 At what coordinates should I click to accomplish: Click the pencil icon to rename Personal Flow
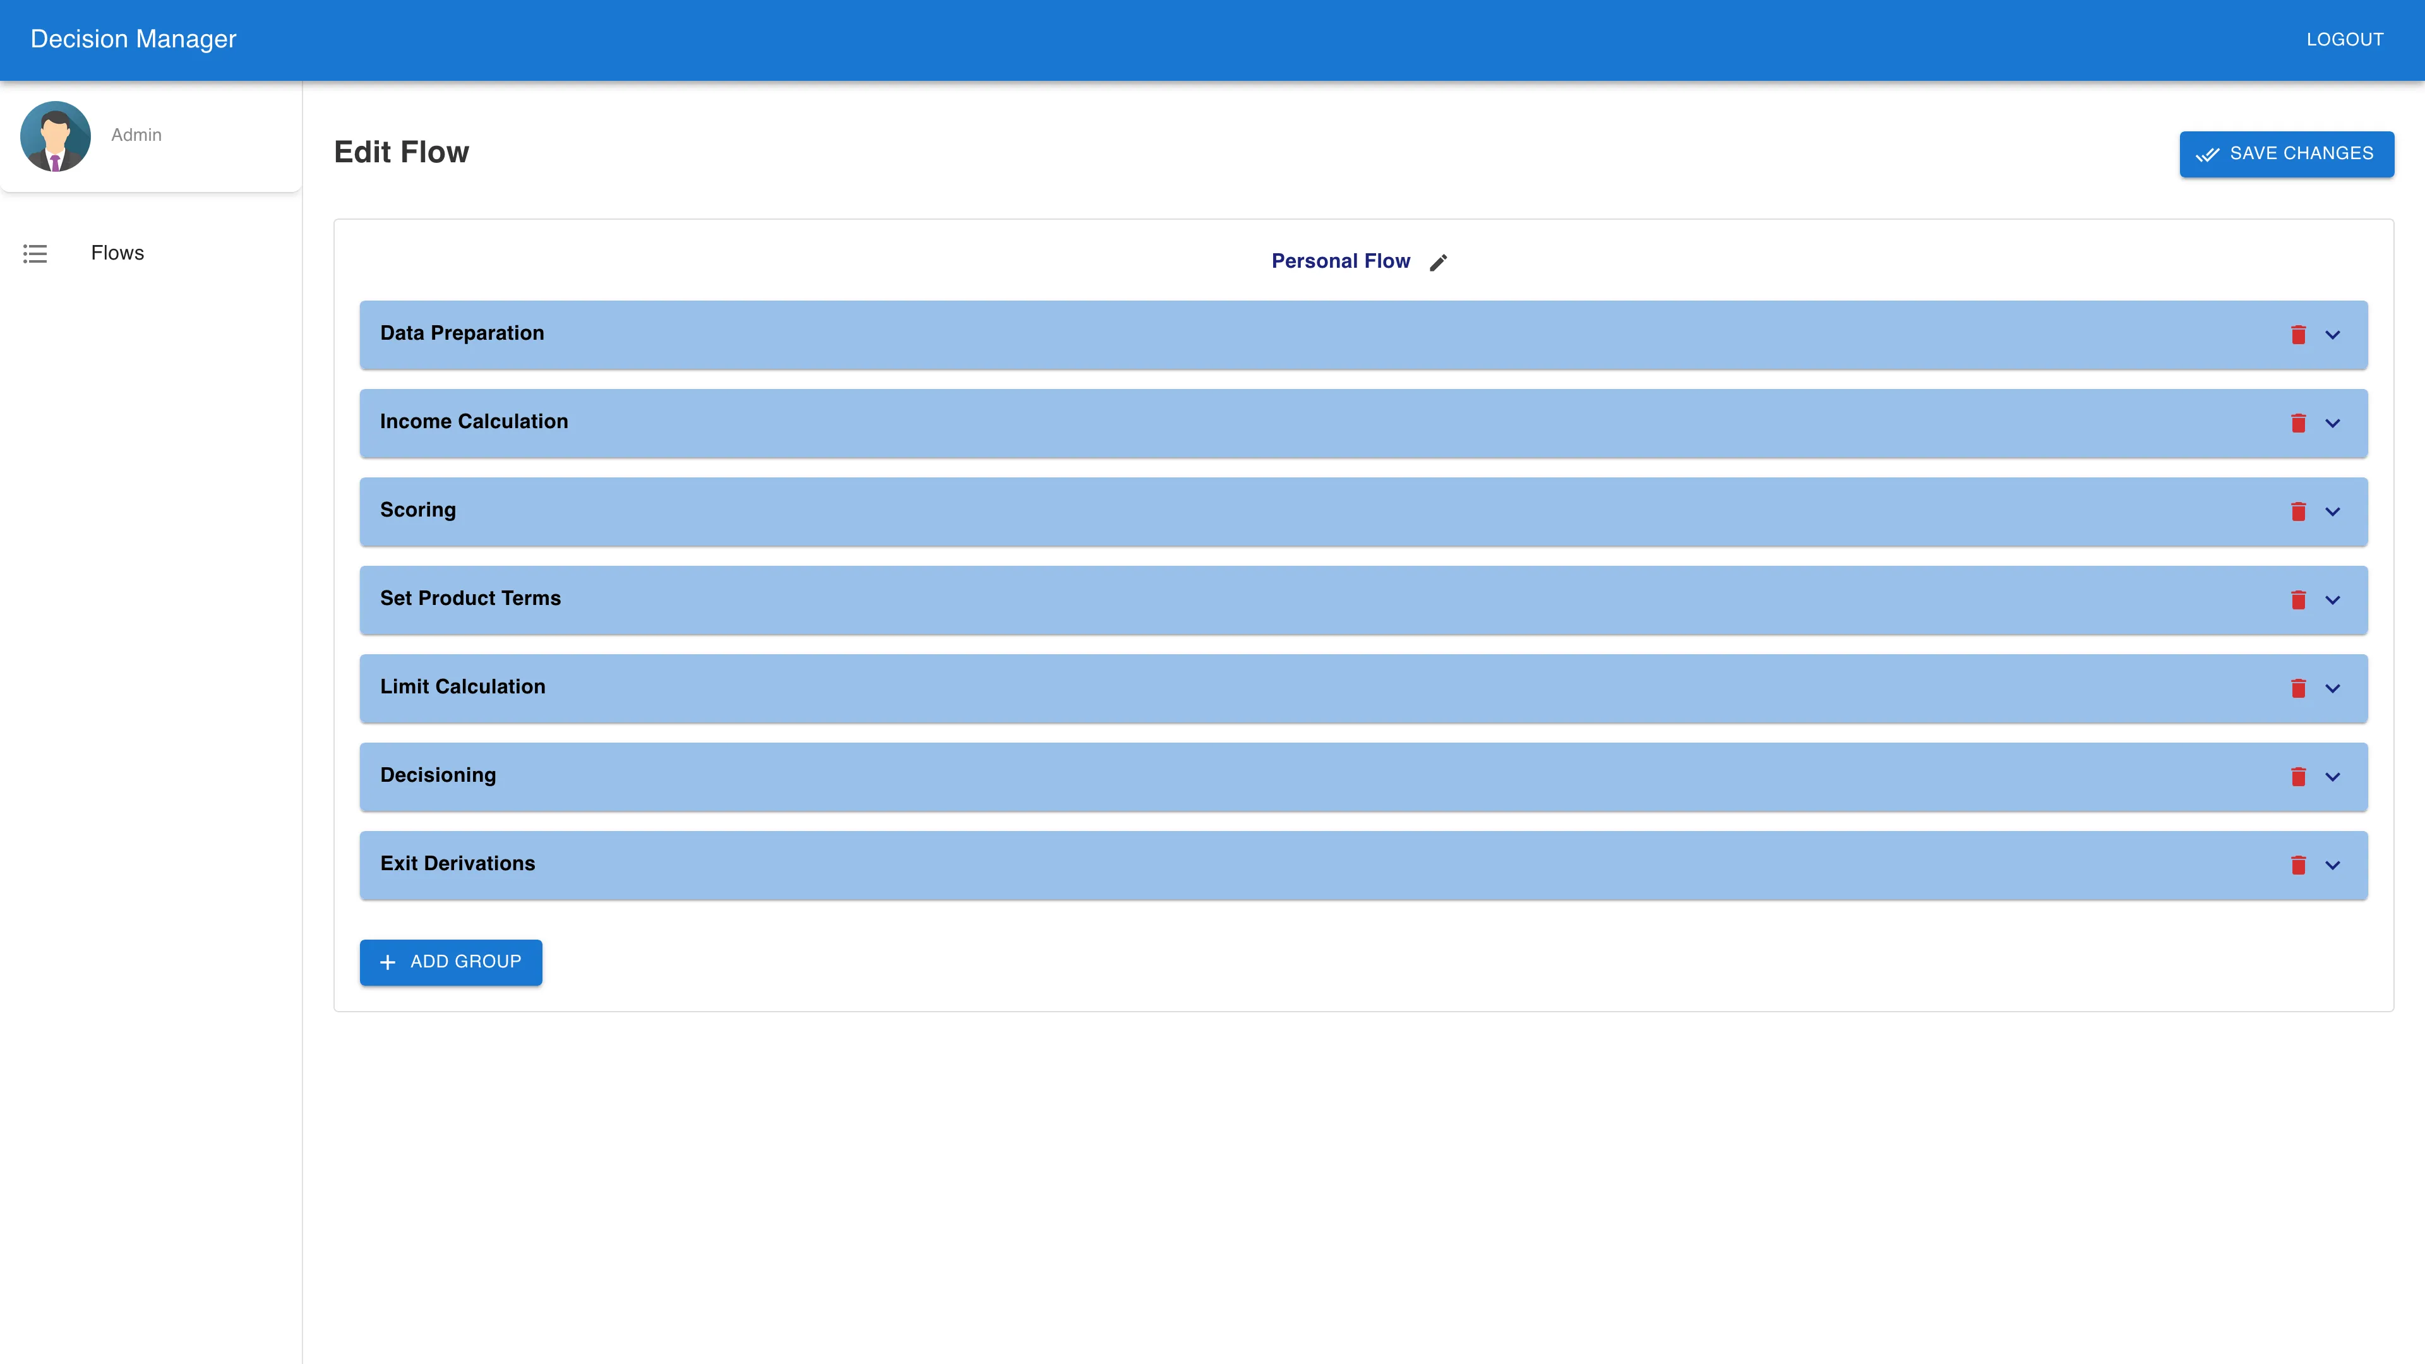(1439, 261)
